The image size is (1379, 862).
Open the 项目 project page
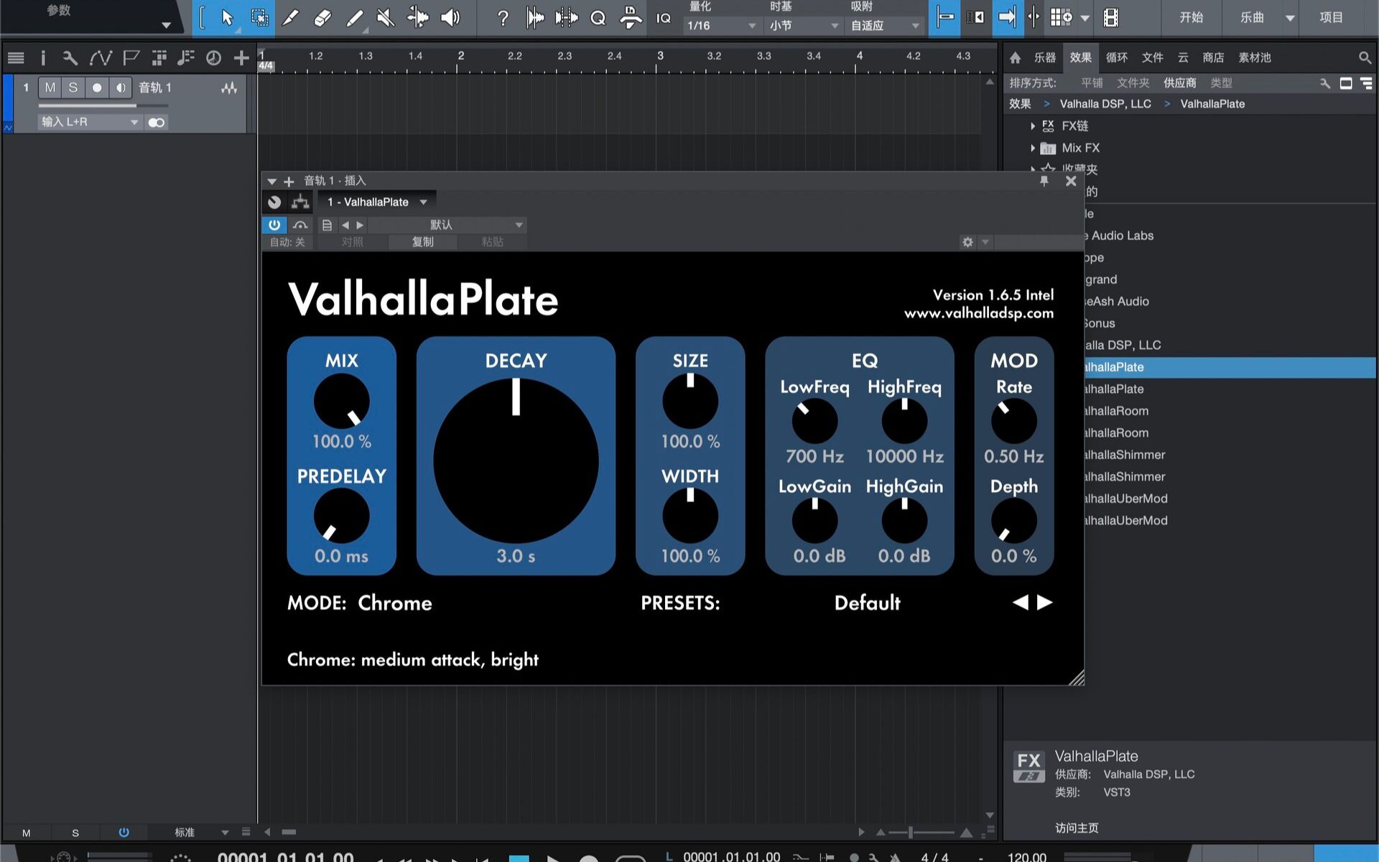[1331, 17]
